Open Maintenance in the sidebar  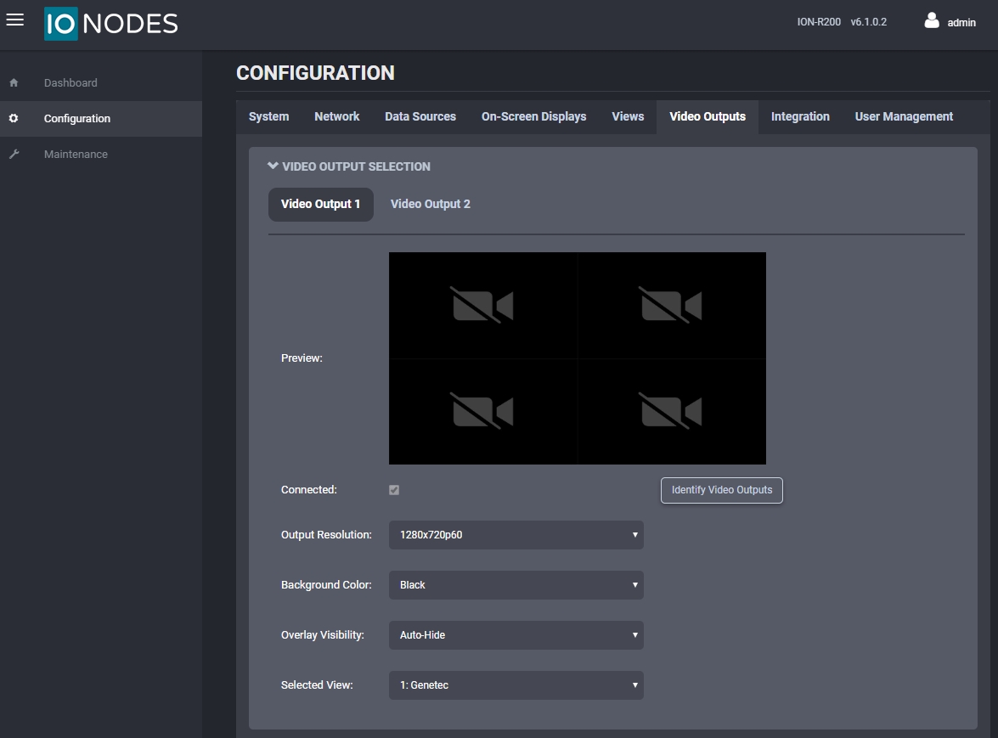[x=76, y=155]
